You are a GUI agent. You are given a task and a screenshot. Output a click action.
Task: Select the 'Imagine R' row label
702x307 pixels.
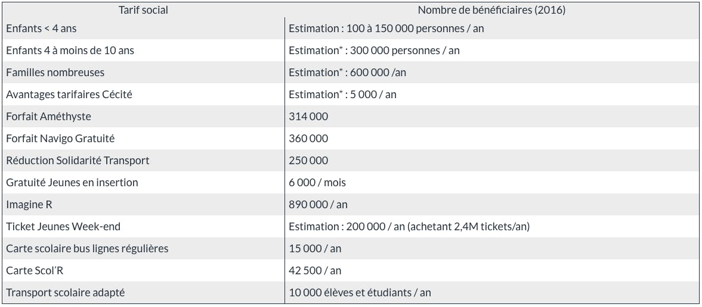tap(29, 205)
